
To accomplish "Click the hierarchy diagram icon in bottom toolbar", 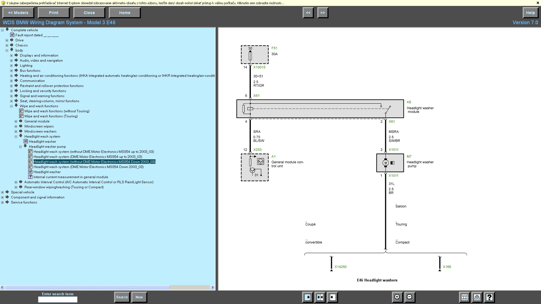I will (465, 297).
